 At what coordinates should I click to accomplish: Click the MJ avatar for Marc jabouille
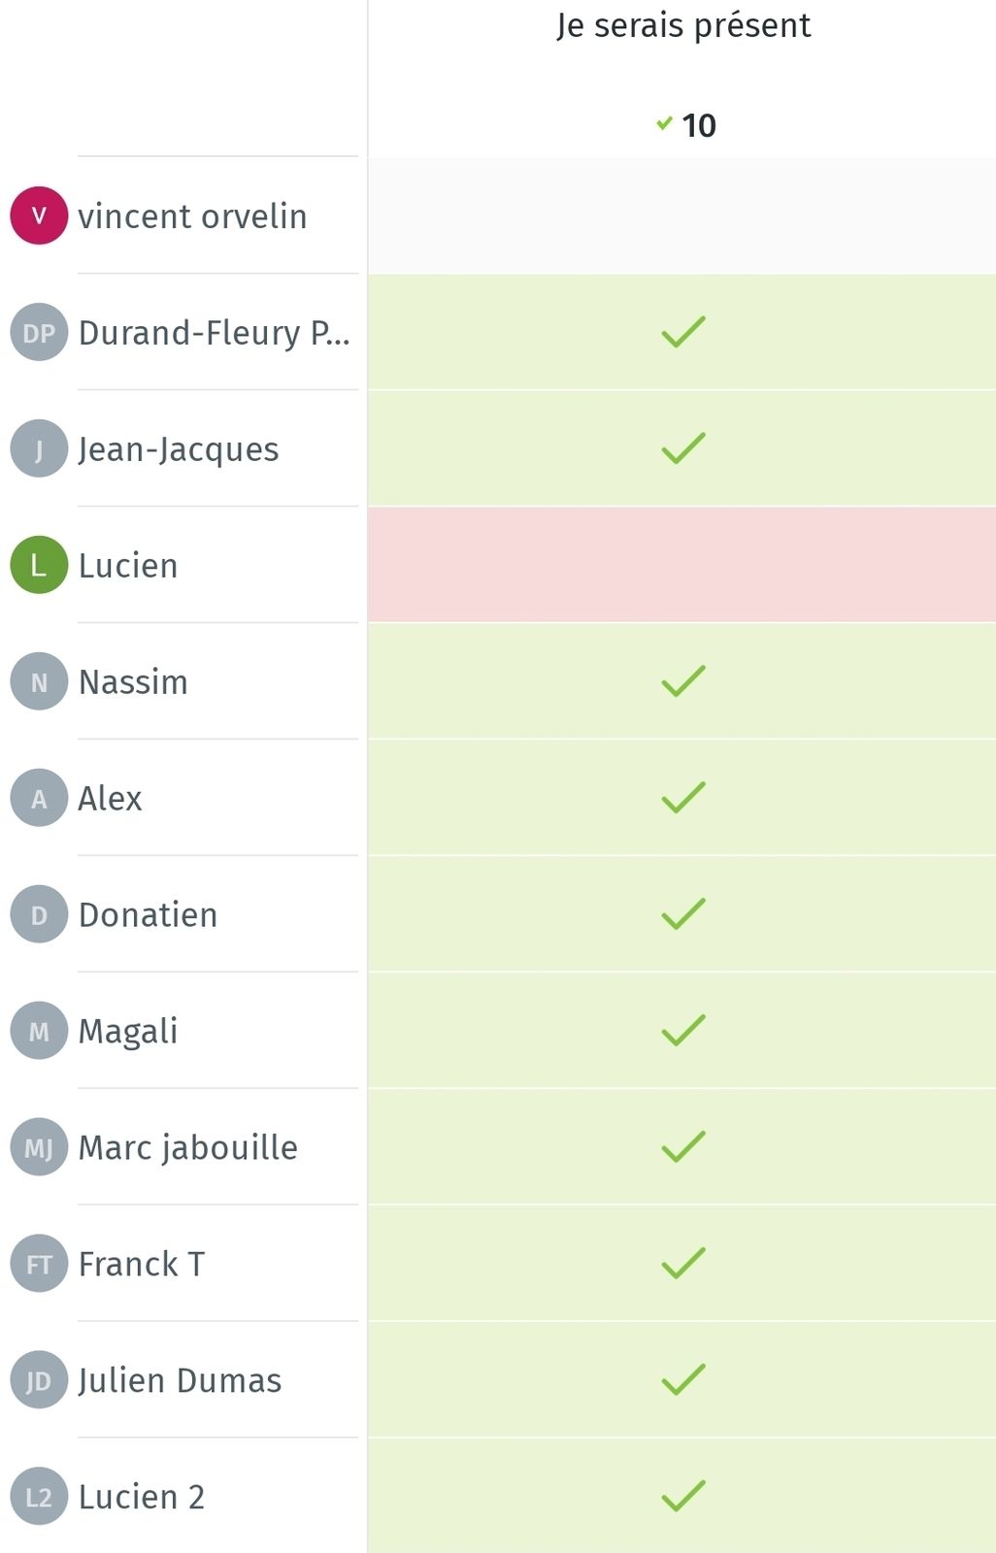coord(39,1147)
